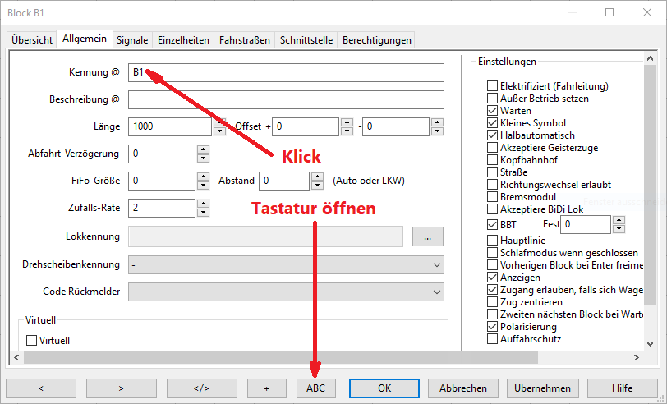Decrease the Abfahrt-Verzögerung spinner value
667x404 pixels.
point(203,158)
